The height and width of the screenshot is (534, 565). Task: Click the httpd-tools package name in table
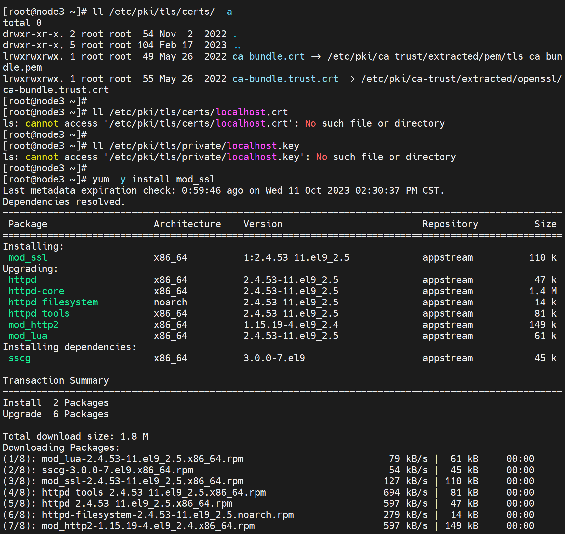(x=39, y=313)
